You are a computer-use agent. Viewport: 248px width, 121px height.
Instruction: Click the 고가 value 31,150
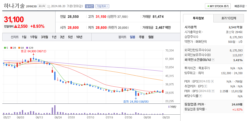(x=101, y=17)
